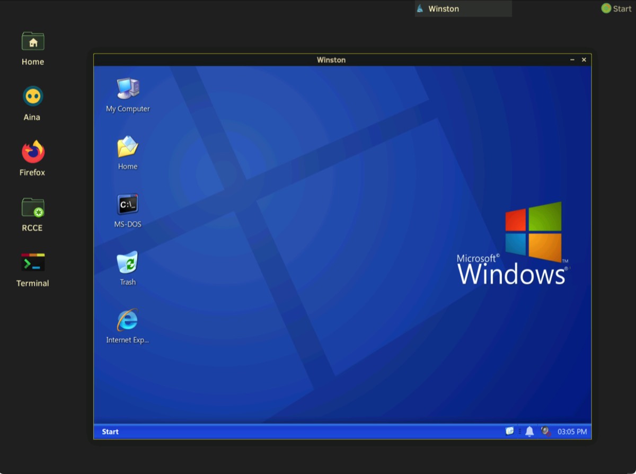This screenshot has height=474, width=636.
Task: Click the Winston window title bar
Action: tap(331, 60)
